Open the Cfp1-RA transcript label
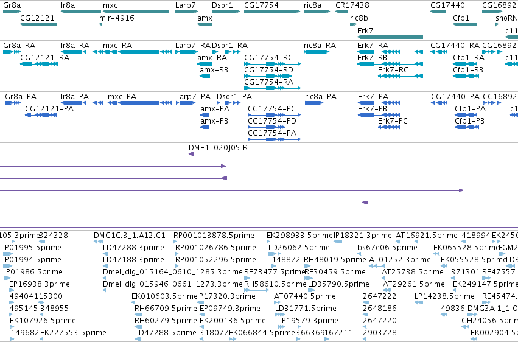Screen dimensions: 518x342 click(x=469, y=58)
